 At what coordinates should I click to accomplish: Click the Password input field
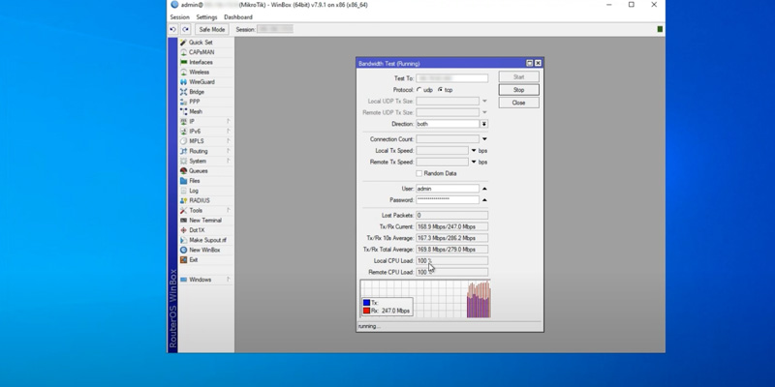pyautogui.click(x=448, y=200)
